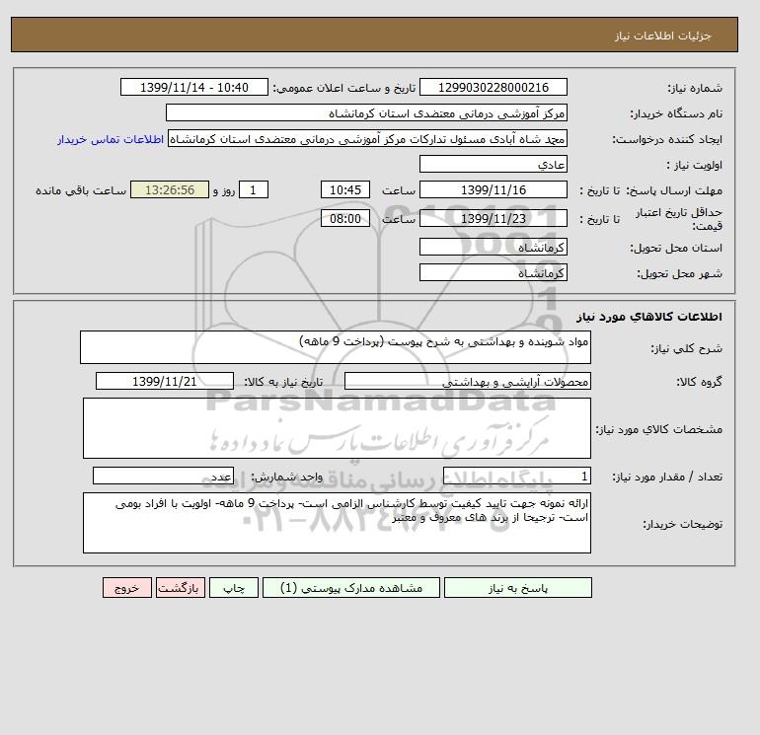Click the استان محل تحویل field

pyautogui.click(x=493, y=247)
